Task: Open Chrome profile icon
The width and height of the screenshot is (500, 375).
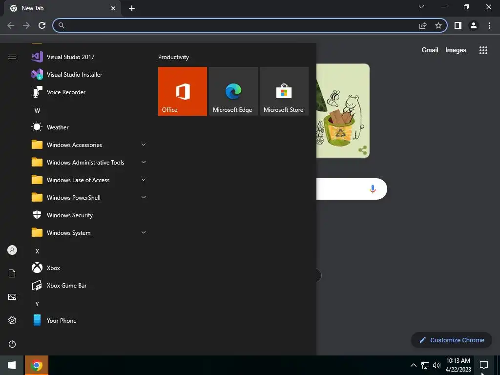Action: click(x=474, y=25)
